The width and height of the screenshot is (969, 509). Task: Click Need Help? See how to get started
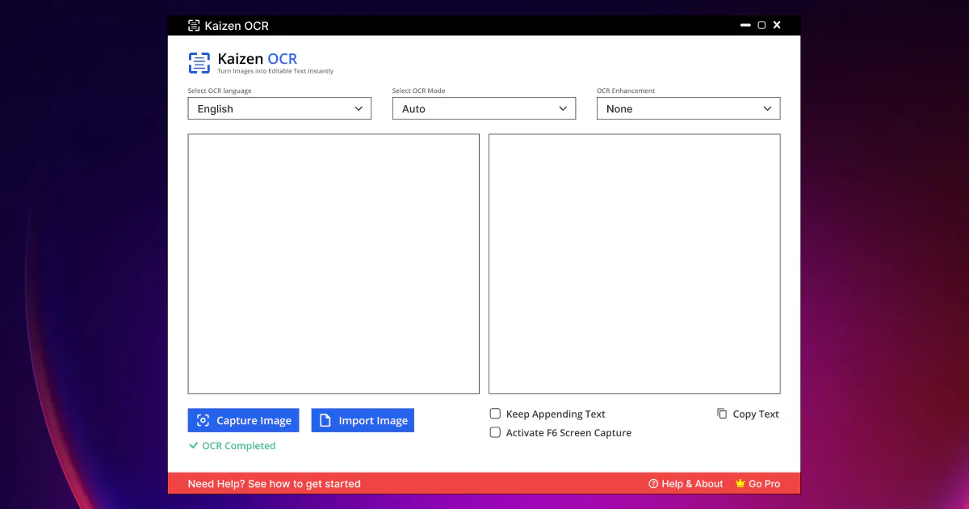pos(274,484)
